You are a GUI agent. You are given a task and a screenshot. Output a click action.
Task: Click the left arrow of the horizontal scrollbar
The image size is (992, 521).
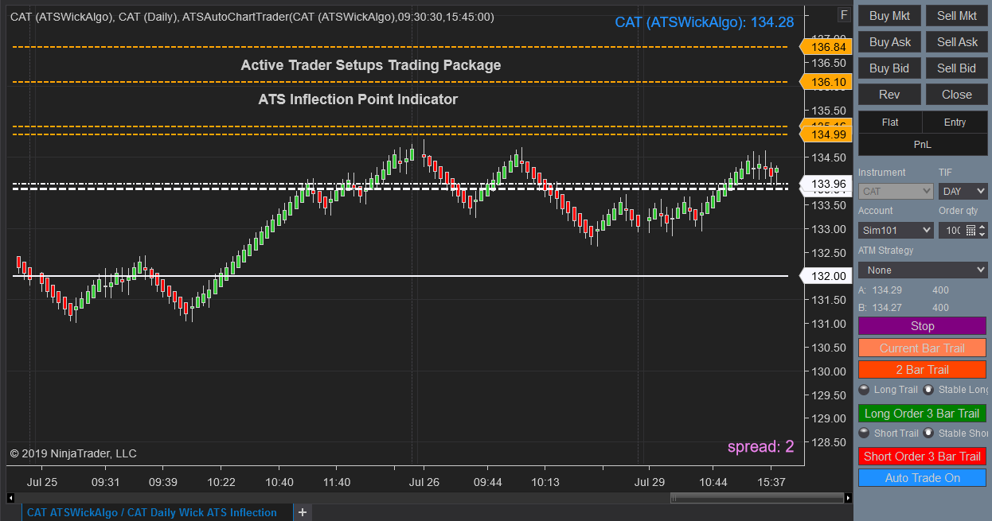pyautogui.click(x=11, y=498)
